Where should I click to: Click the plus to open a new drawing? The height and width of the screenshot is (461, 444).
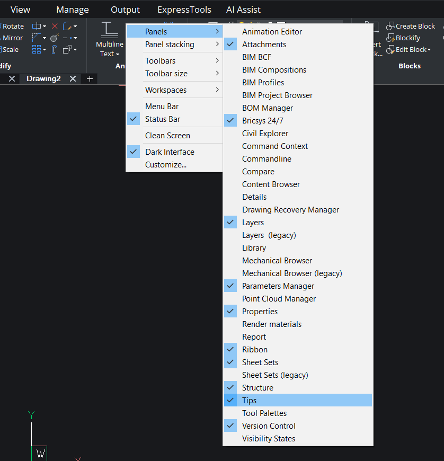coord(89,78)
